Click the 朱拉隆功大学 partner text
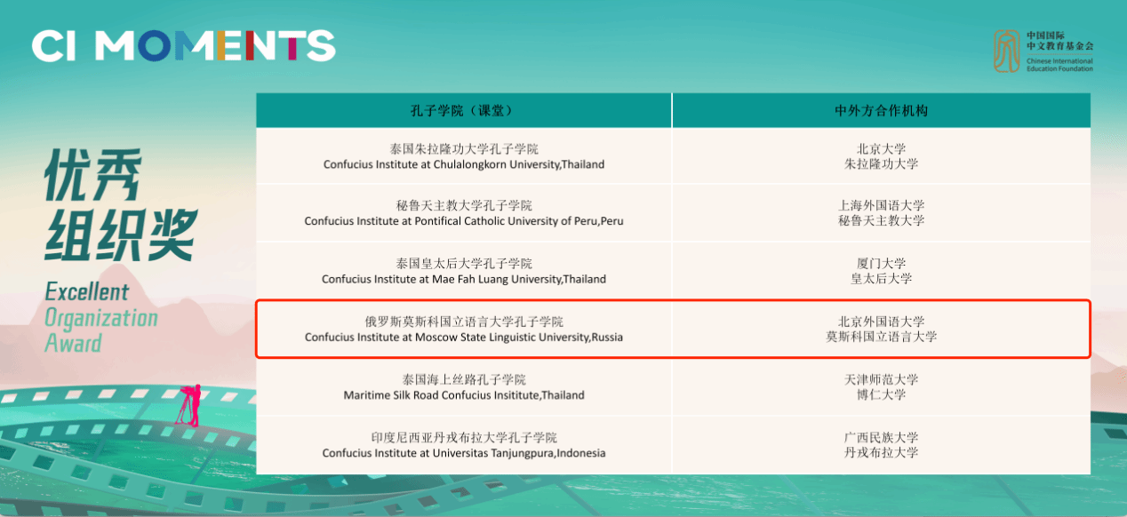 (881, 164)
